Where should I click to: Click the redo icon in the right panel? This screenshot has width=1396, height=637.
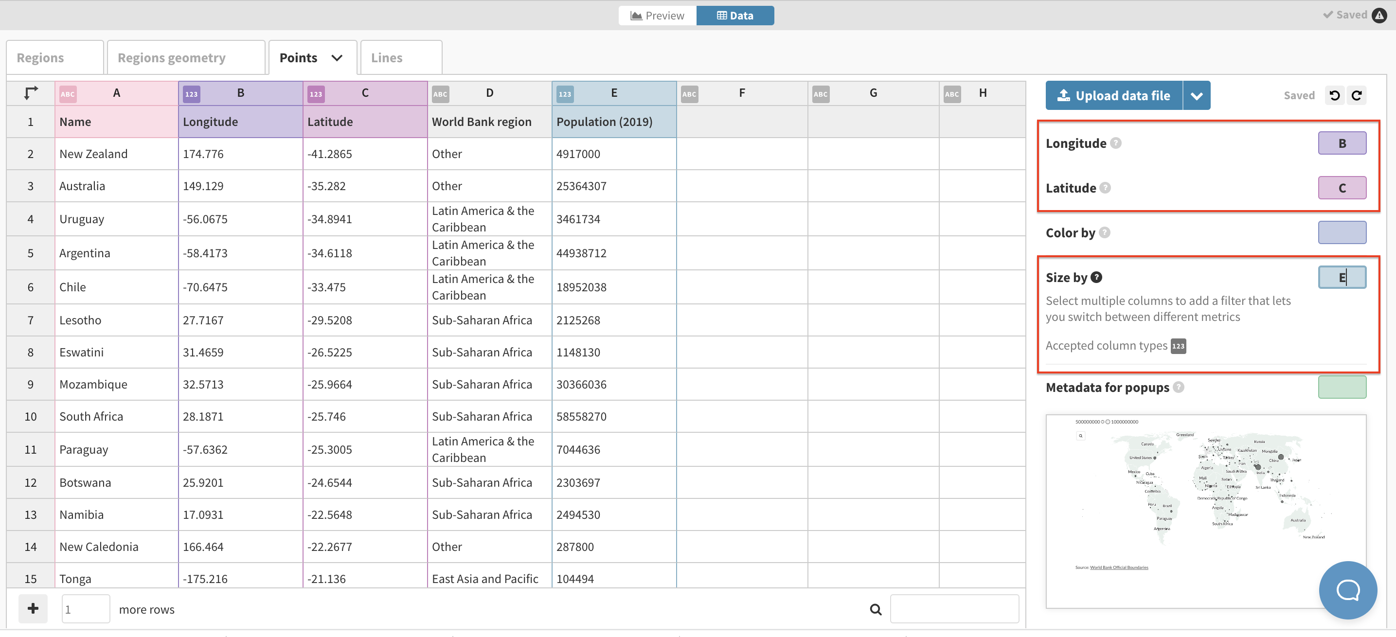click(1358, 95)
